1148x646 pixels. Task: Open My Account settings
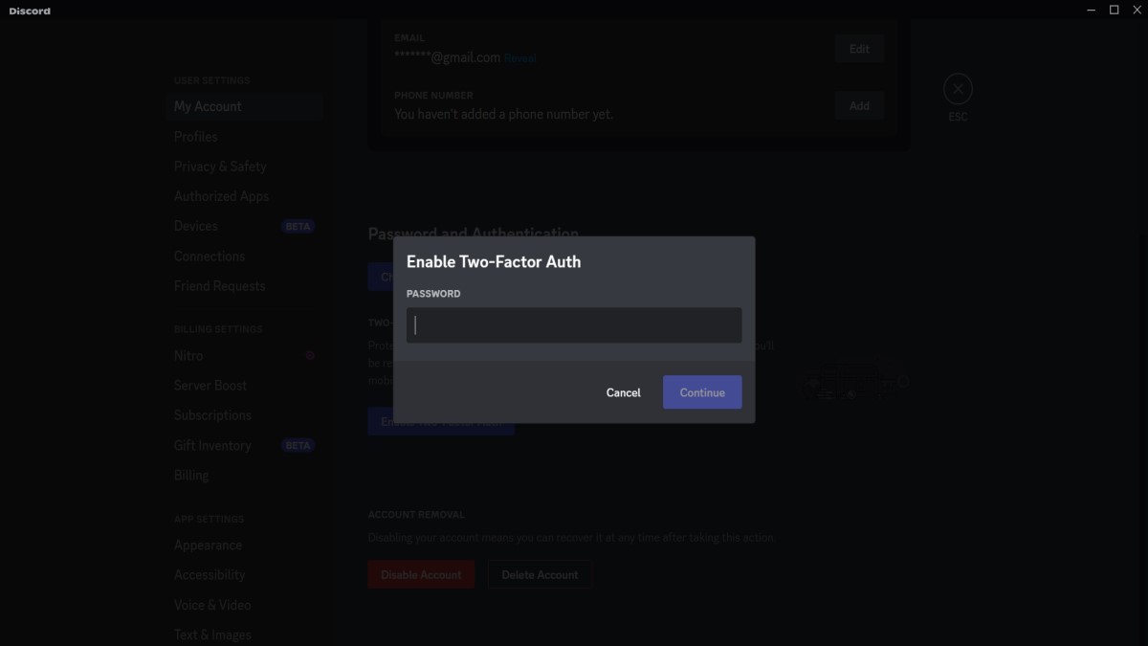pos(244,106)
